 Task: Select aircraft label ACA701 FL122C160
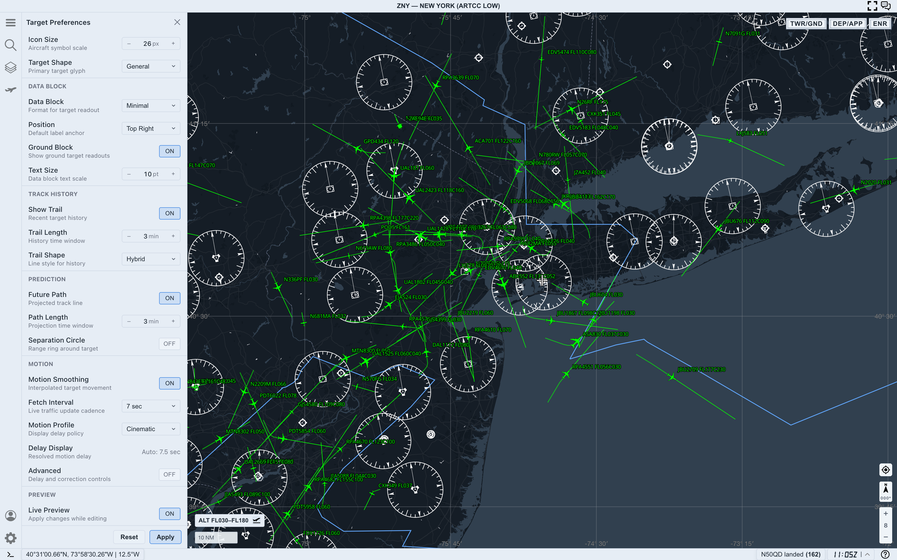coord(498,141)
